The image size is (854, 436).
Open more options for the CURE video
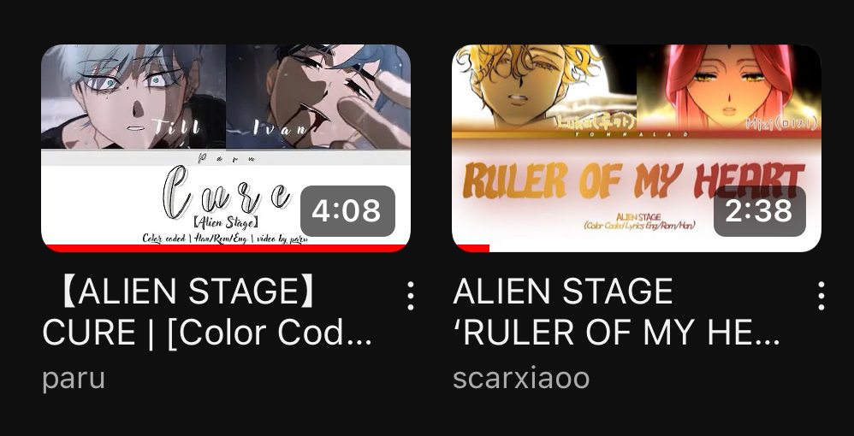411,296
